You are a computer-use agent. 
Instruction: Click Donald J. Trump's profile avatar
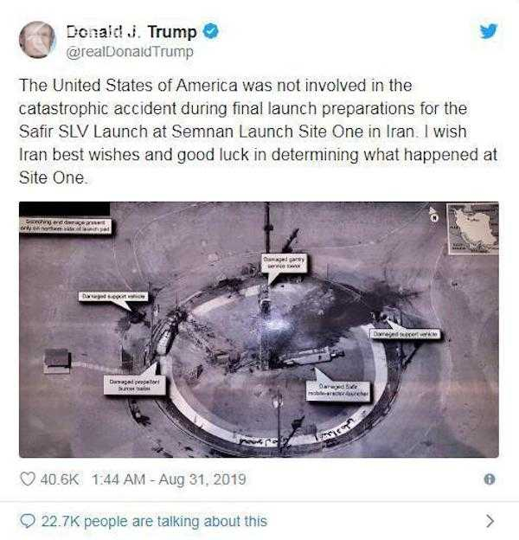(37, 40)
